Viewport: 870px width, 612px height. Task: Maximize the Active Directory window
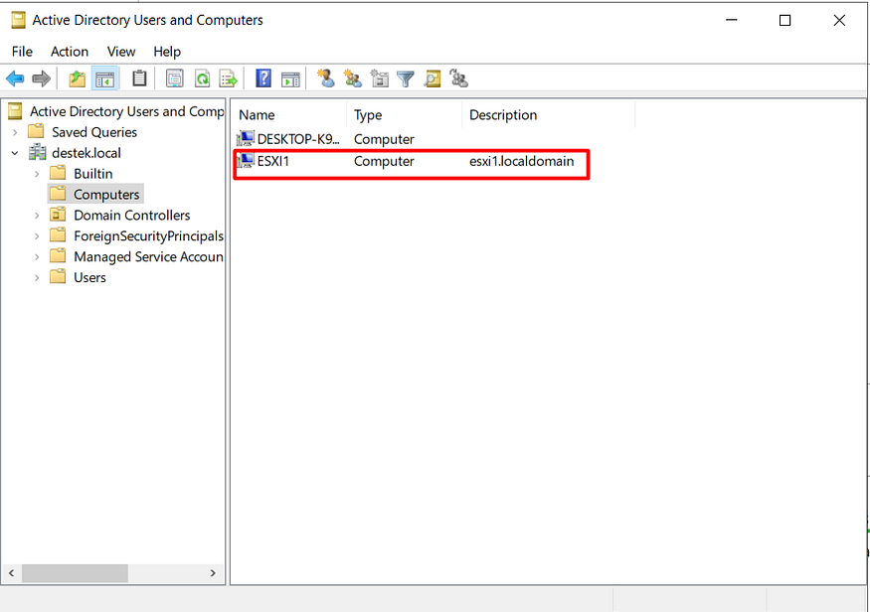click(x=784, y=21)
